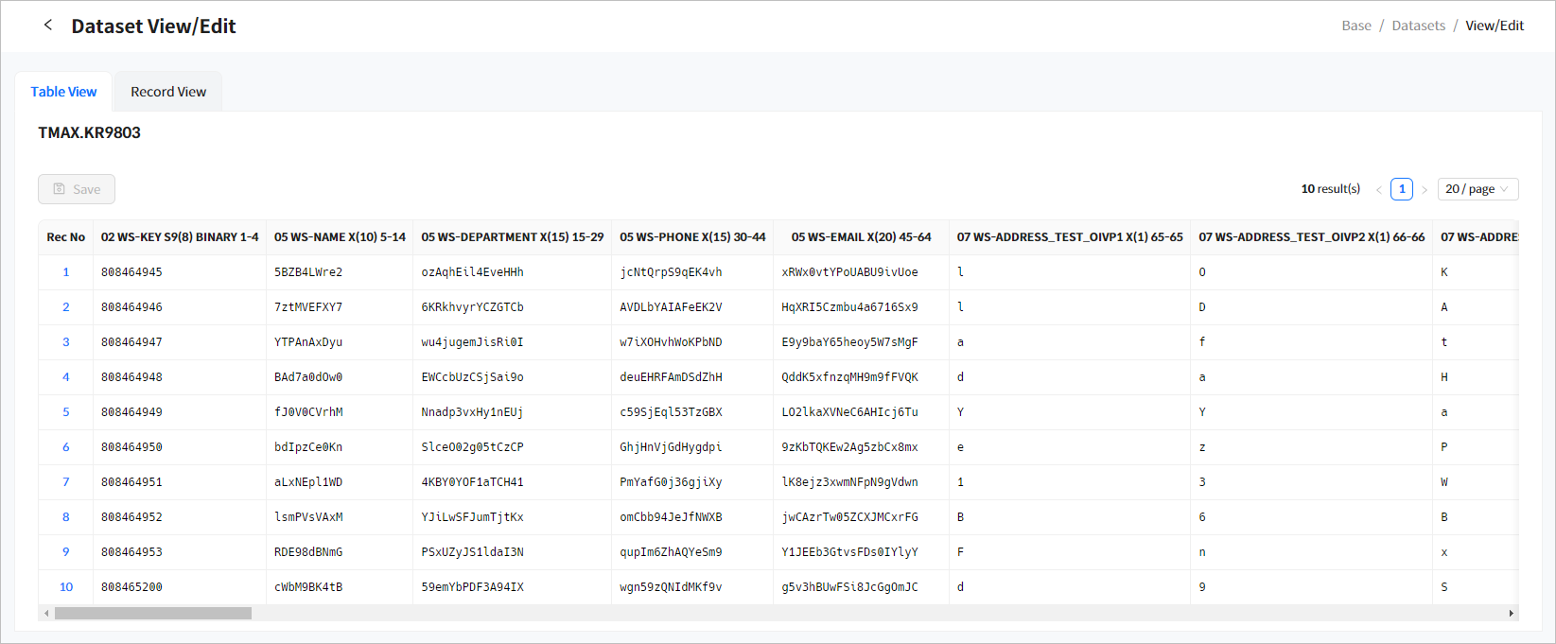
Task: Click the Save button with disk icon
Action: [x=77, y=189]
